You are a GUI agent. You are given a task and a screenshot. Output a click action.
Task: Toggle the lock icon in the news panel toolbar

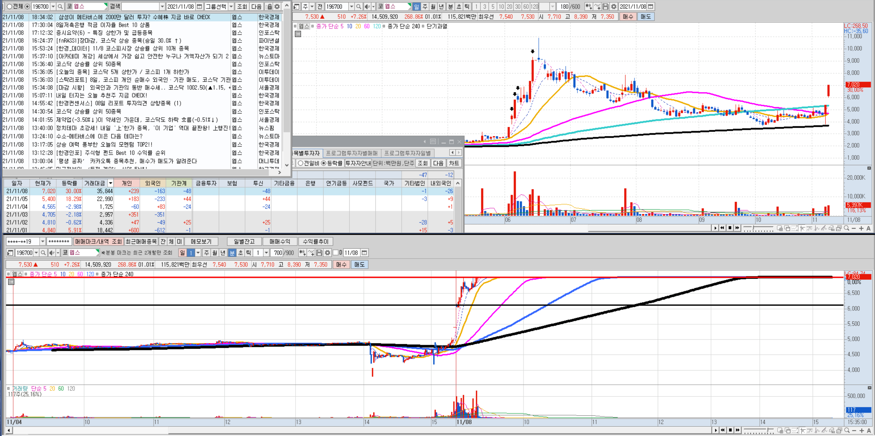point(269,7)
